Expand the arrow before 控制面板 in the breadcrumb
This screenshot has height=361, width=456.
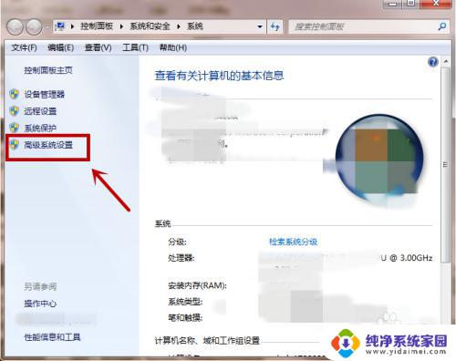[x=72, y=26]
